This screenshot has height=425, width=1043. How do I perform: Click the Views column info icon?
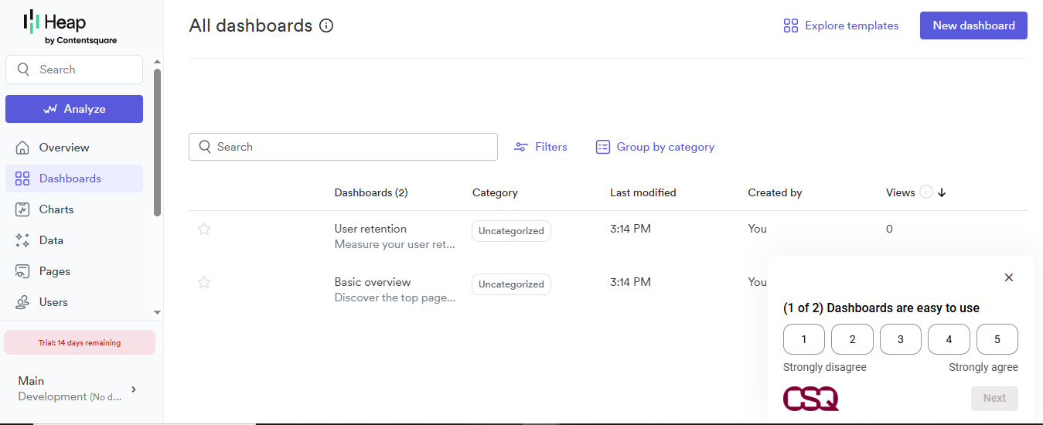(926, 192)
